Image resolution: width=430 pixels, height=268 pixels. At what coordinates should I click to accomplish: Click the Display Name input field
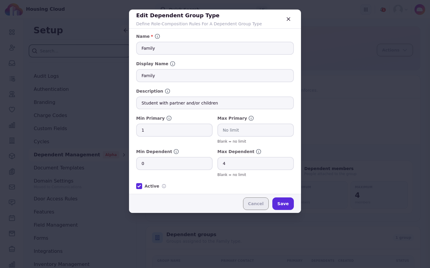click(x=215, y=76)
